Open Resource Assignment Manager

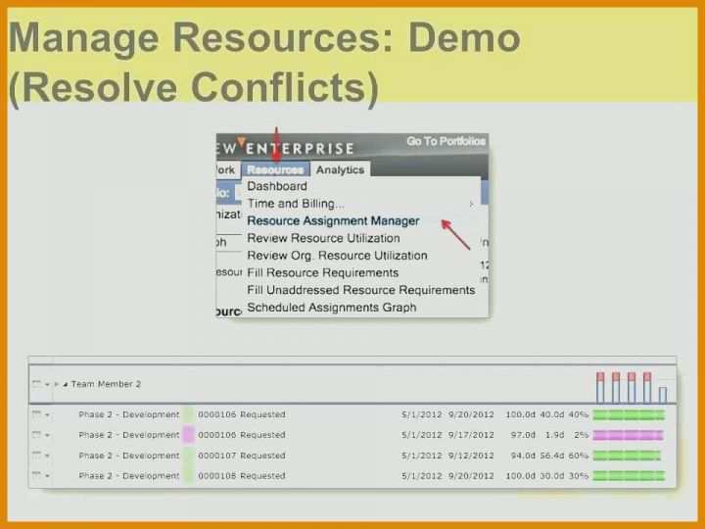pyautogui.click(x=333, y=220)
